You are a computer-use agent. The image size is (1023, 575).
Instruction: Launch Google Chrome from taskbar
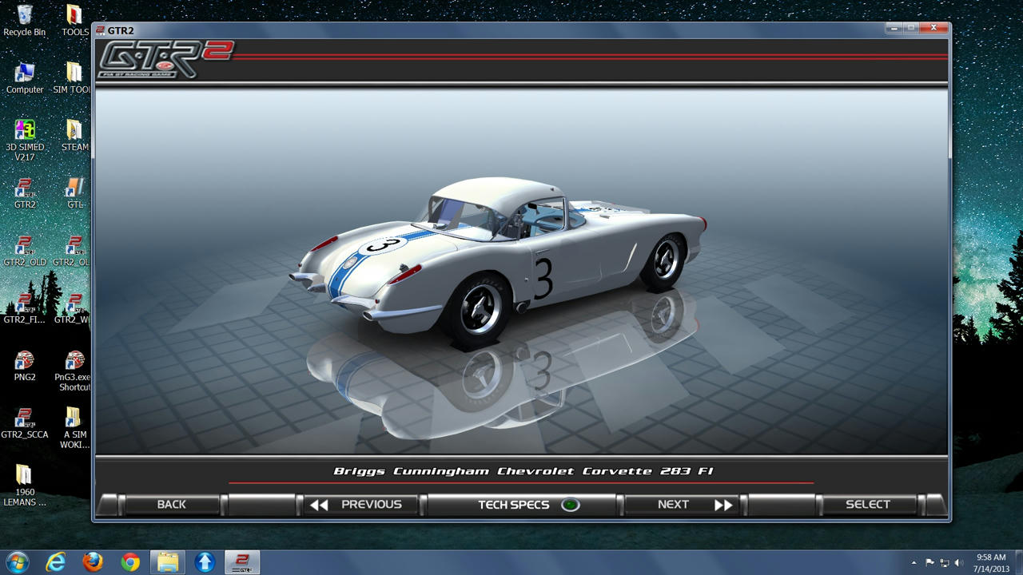[x=130, y=562]
